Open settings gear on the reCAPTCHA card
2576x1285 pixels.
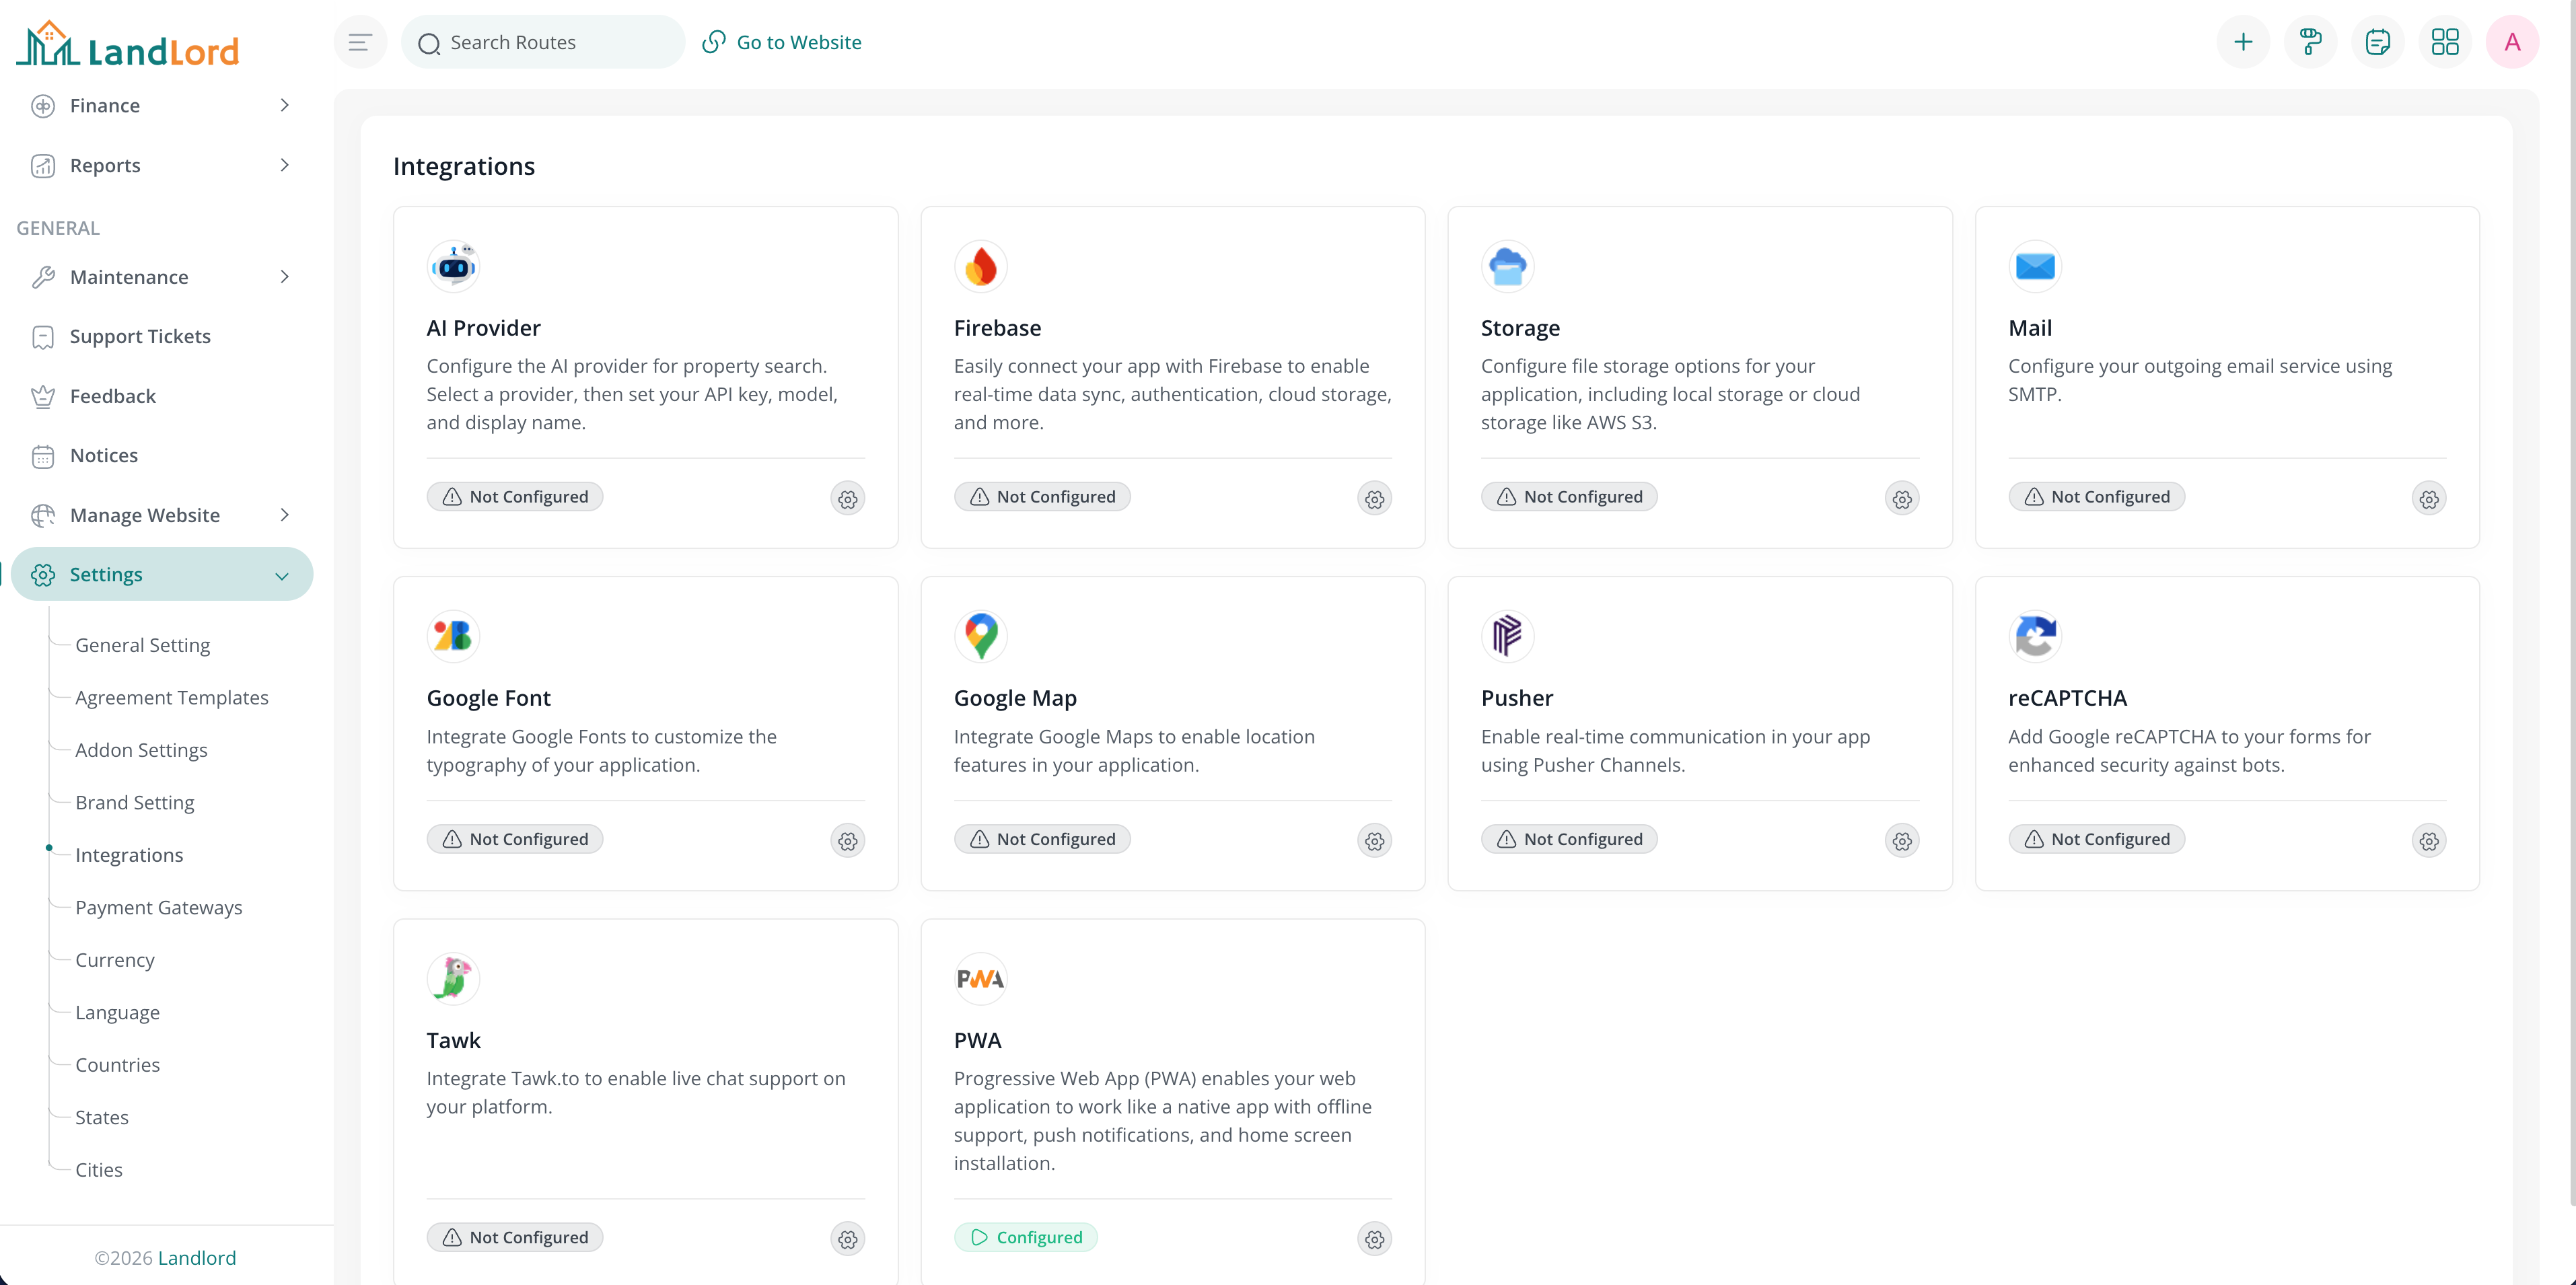pyautogui.click(x=2430, y=841)
